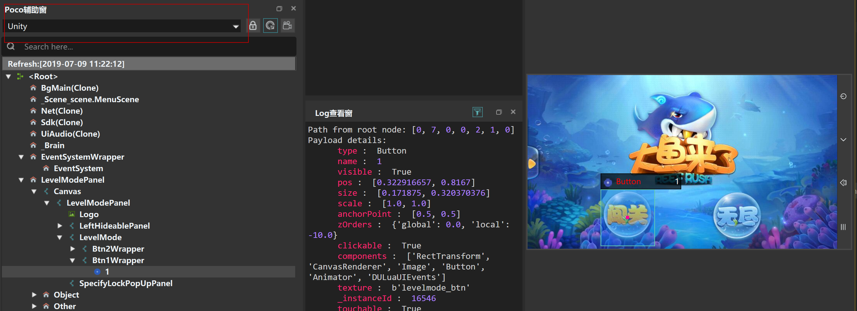Viewport: 857px width, 311px height.
Task: Click the Search here input field
Action: tap(100, 47)
